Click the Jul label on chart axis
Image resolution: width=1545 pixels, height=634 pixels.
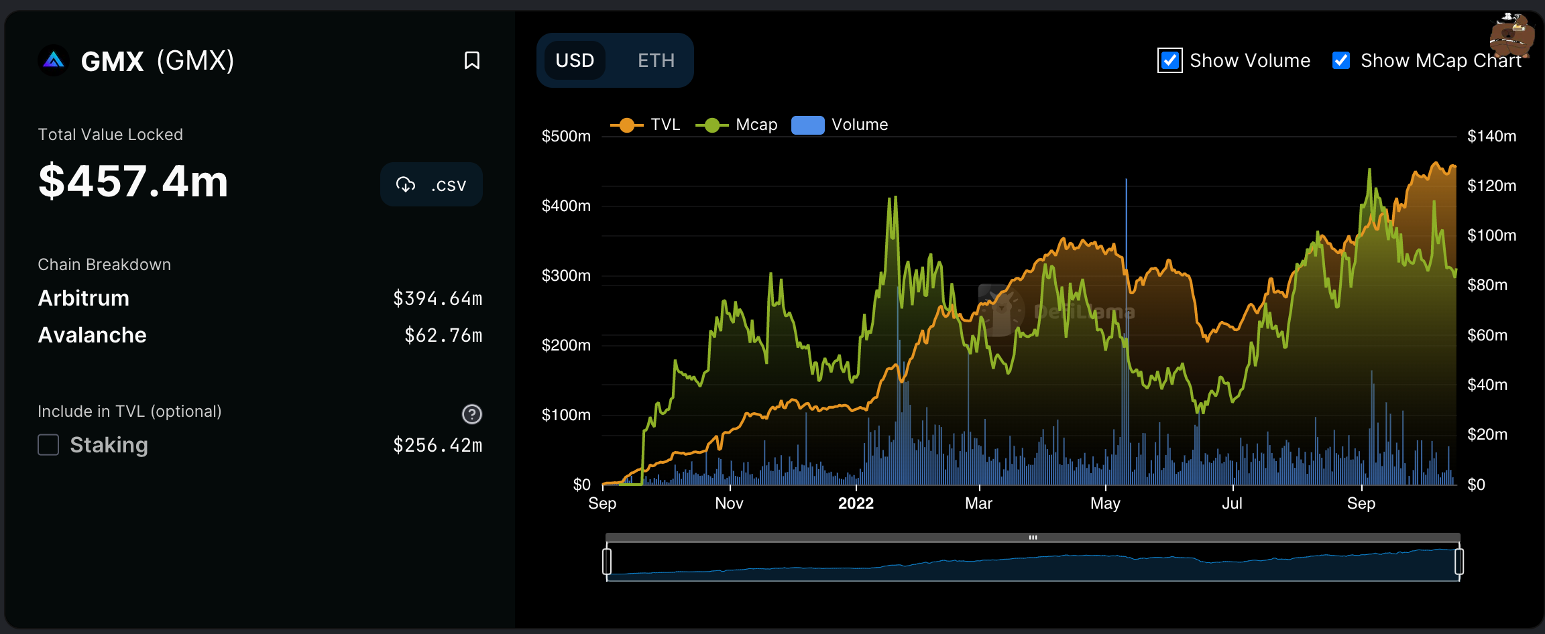(1232, 503)
